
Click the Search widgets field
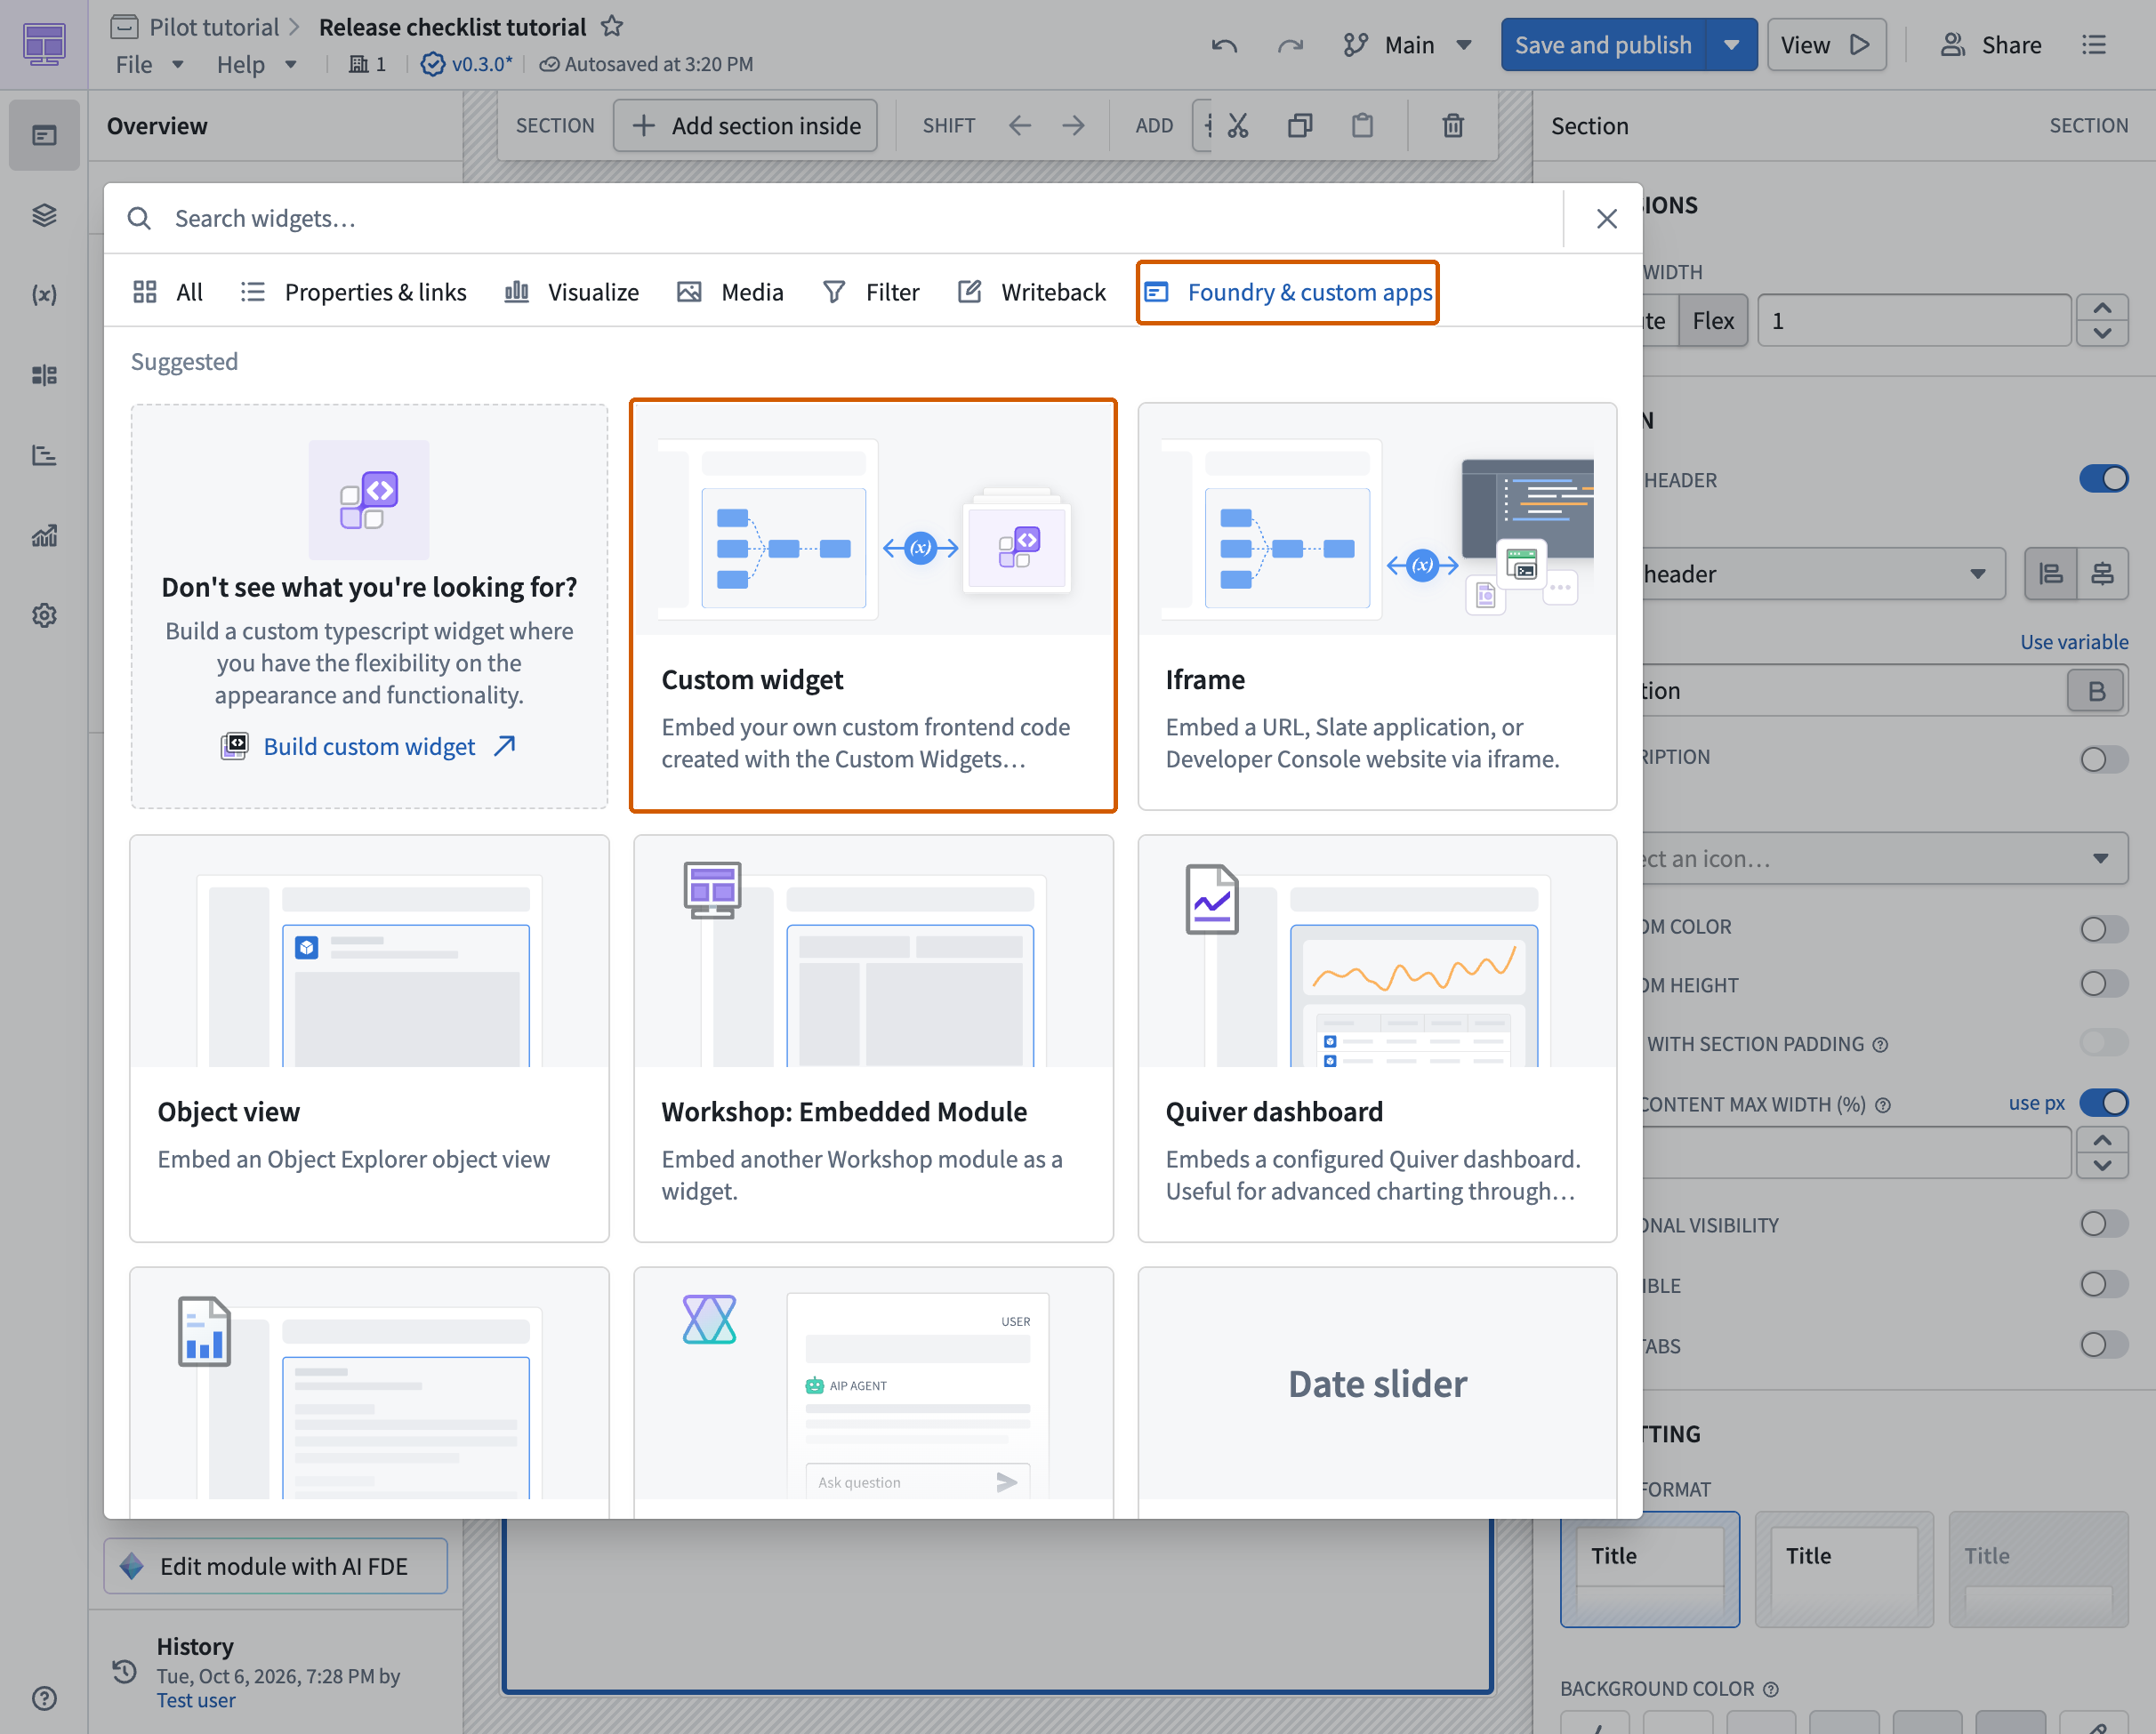coord(860,219)
